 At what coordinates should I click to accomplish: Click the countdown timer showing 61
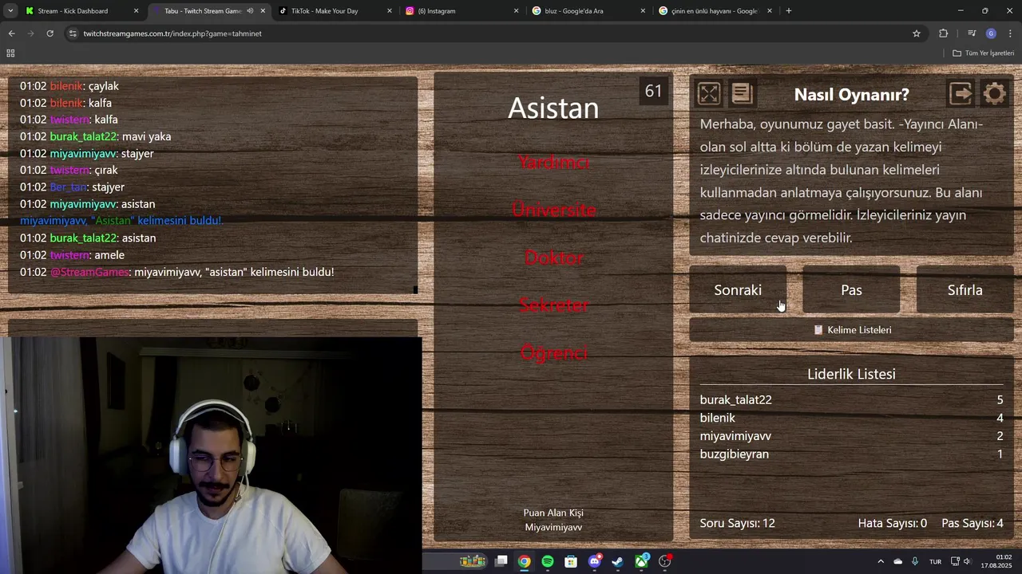point(653,92)
